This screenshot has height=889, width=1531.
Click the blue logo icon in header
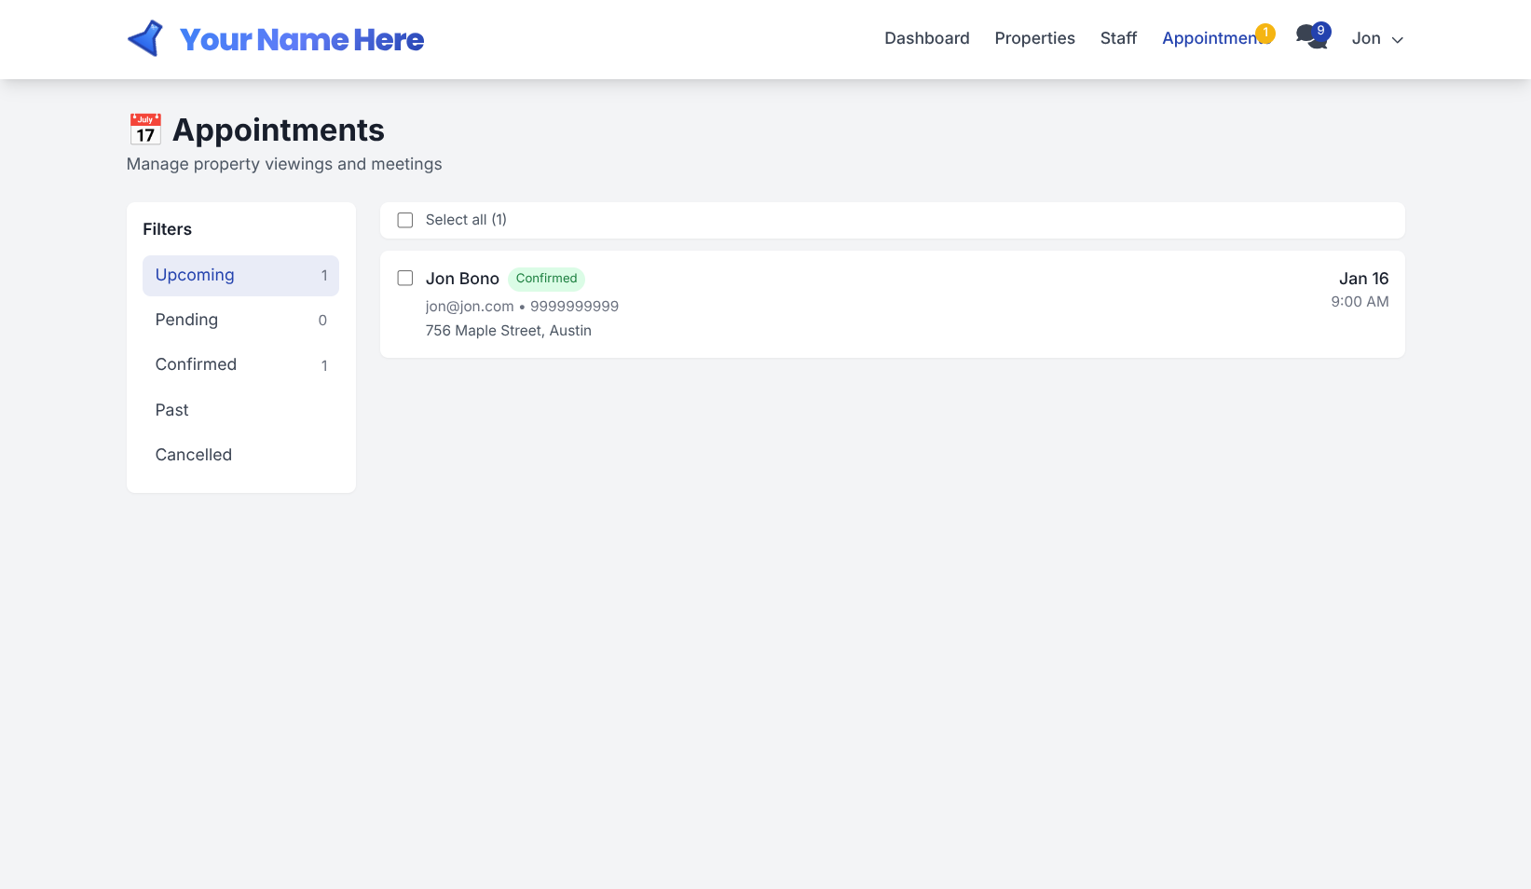145,39
